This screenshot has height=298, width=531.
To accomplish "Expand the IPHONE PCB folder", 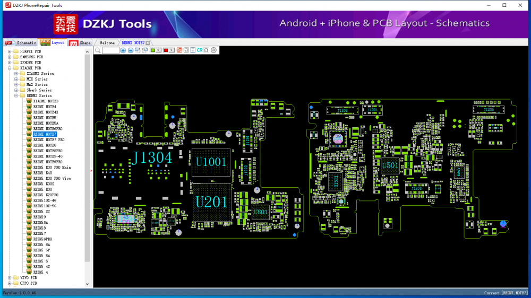I will pos(10,63).
